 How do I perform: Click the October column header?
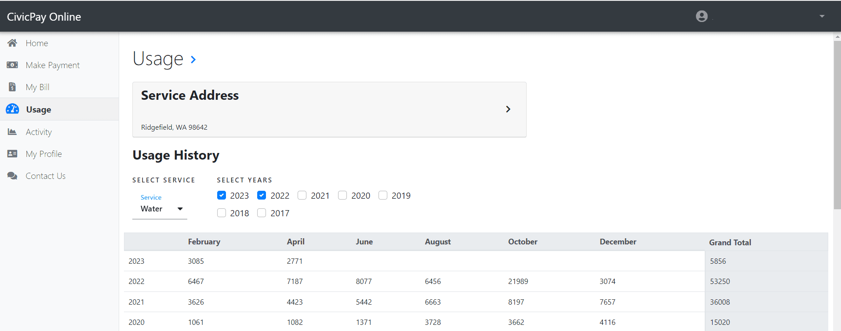[523, 242]
